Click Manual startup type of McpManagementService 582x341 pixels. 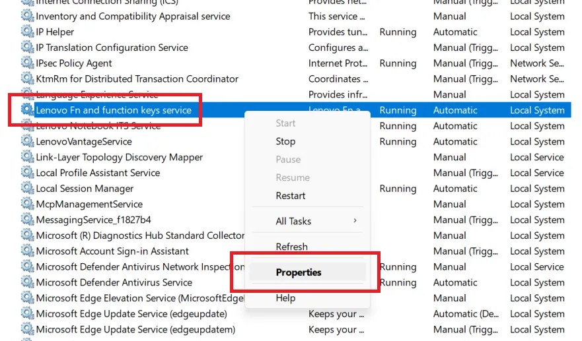(x=449, y=204)
